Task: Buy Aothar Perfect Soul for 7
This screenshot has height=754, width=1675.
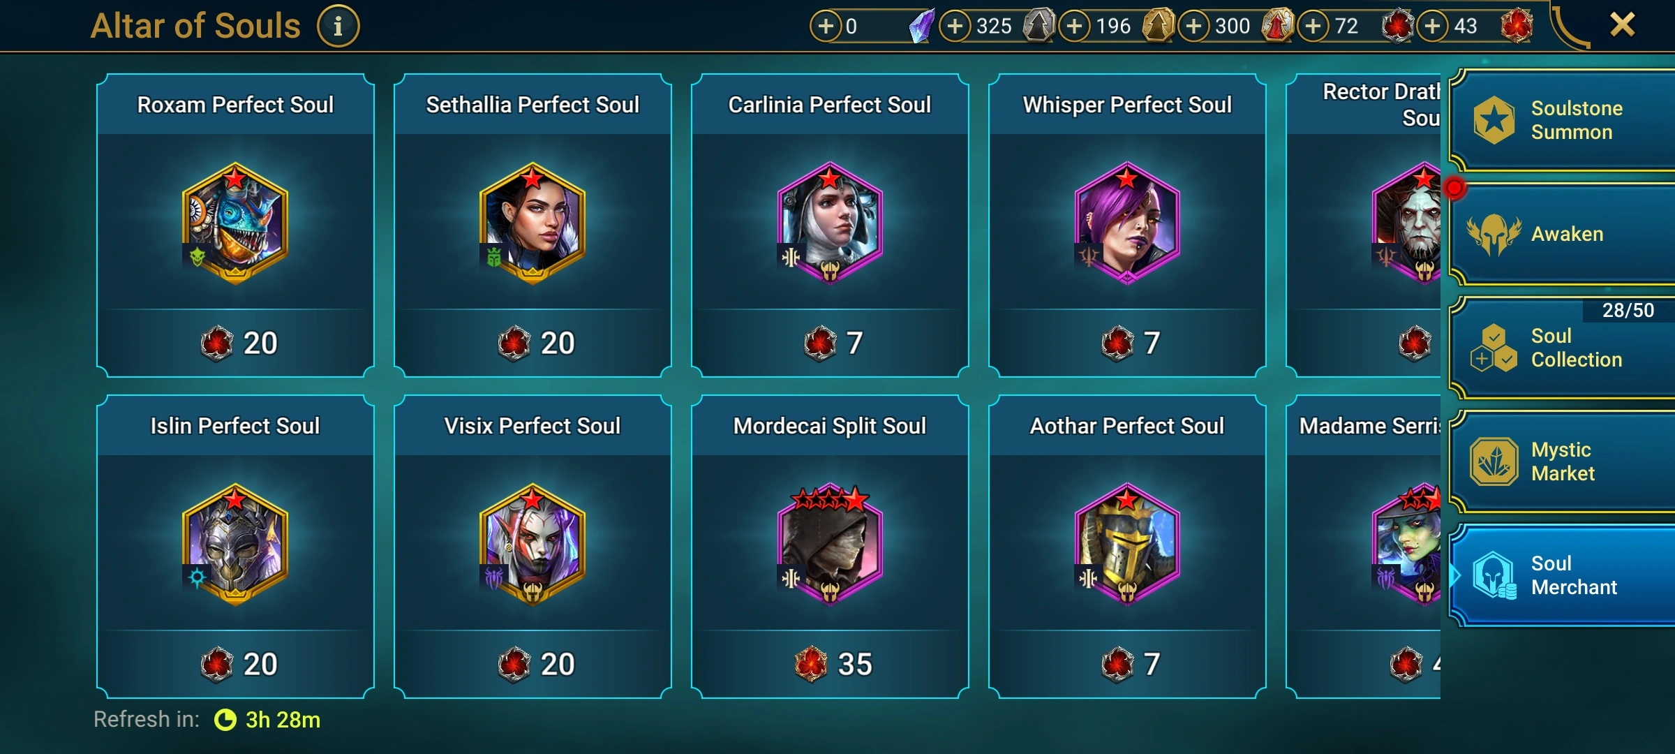Action: (x=1127, y=664)
